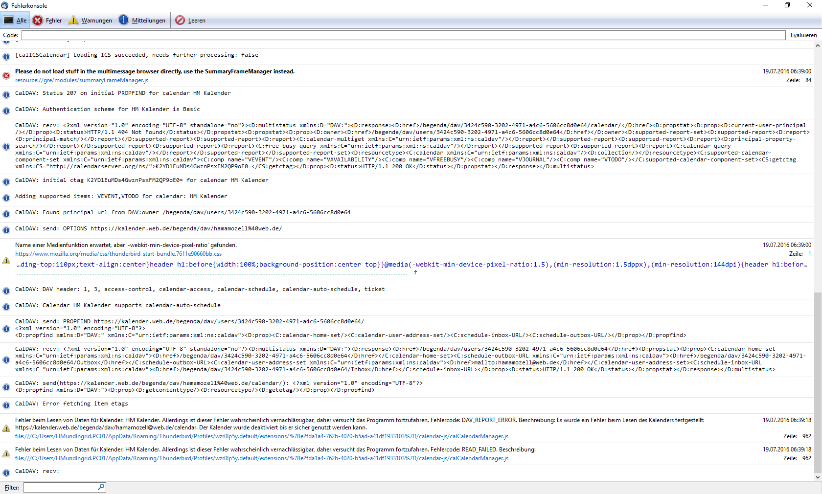Click info icon beside Authentication scheme message

pyautogui.click(x=6, y=111)
